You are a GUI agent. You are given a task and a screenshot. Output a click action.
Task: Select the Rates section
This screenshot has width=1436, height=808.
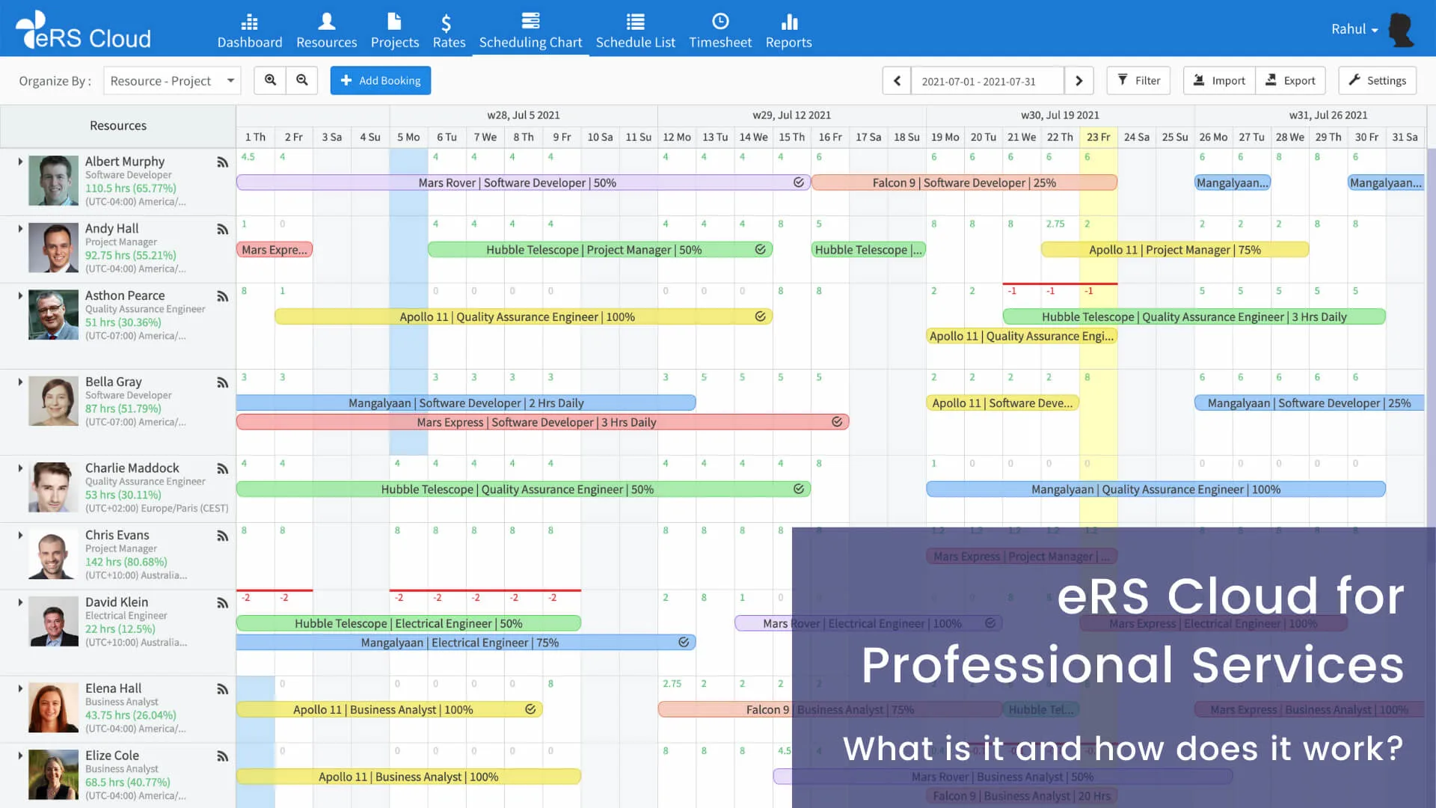pos(448,30)
